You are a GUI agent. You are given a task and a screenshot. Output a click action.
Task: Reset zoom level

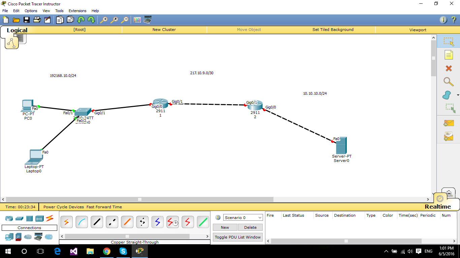point(114,20)
